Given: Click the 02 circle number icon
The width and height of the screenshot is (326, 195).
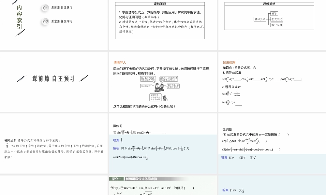Looking at the screenshot, I should tap(46, 22).
